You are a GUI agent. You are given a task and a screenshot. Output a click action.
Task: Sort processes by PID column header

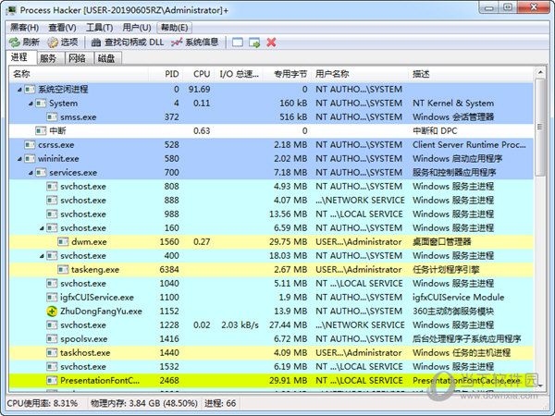coord(171,74)
